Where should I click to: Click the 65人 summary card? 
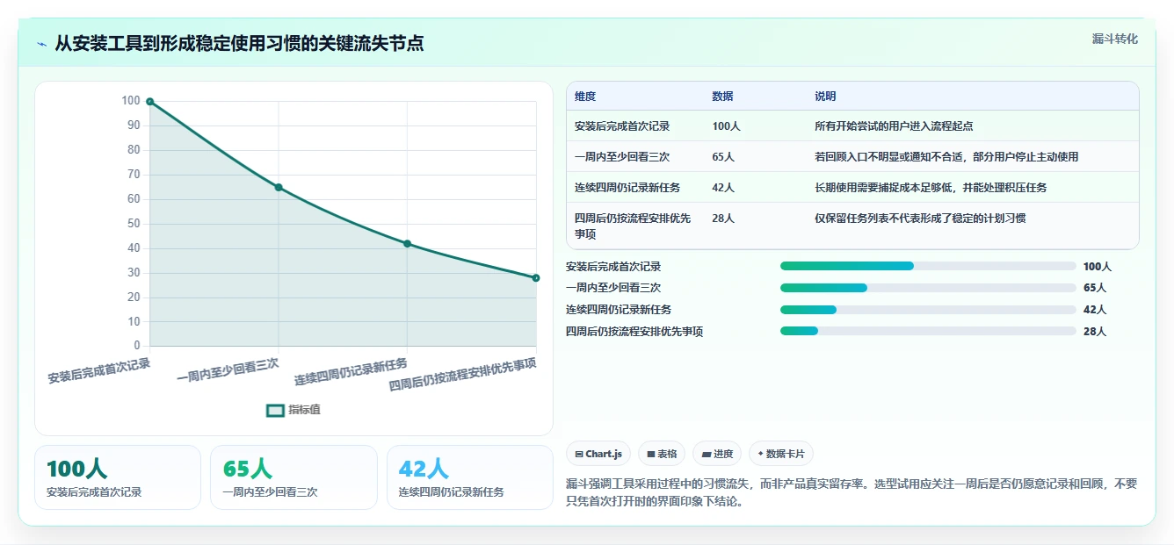point(293,477)
